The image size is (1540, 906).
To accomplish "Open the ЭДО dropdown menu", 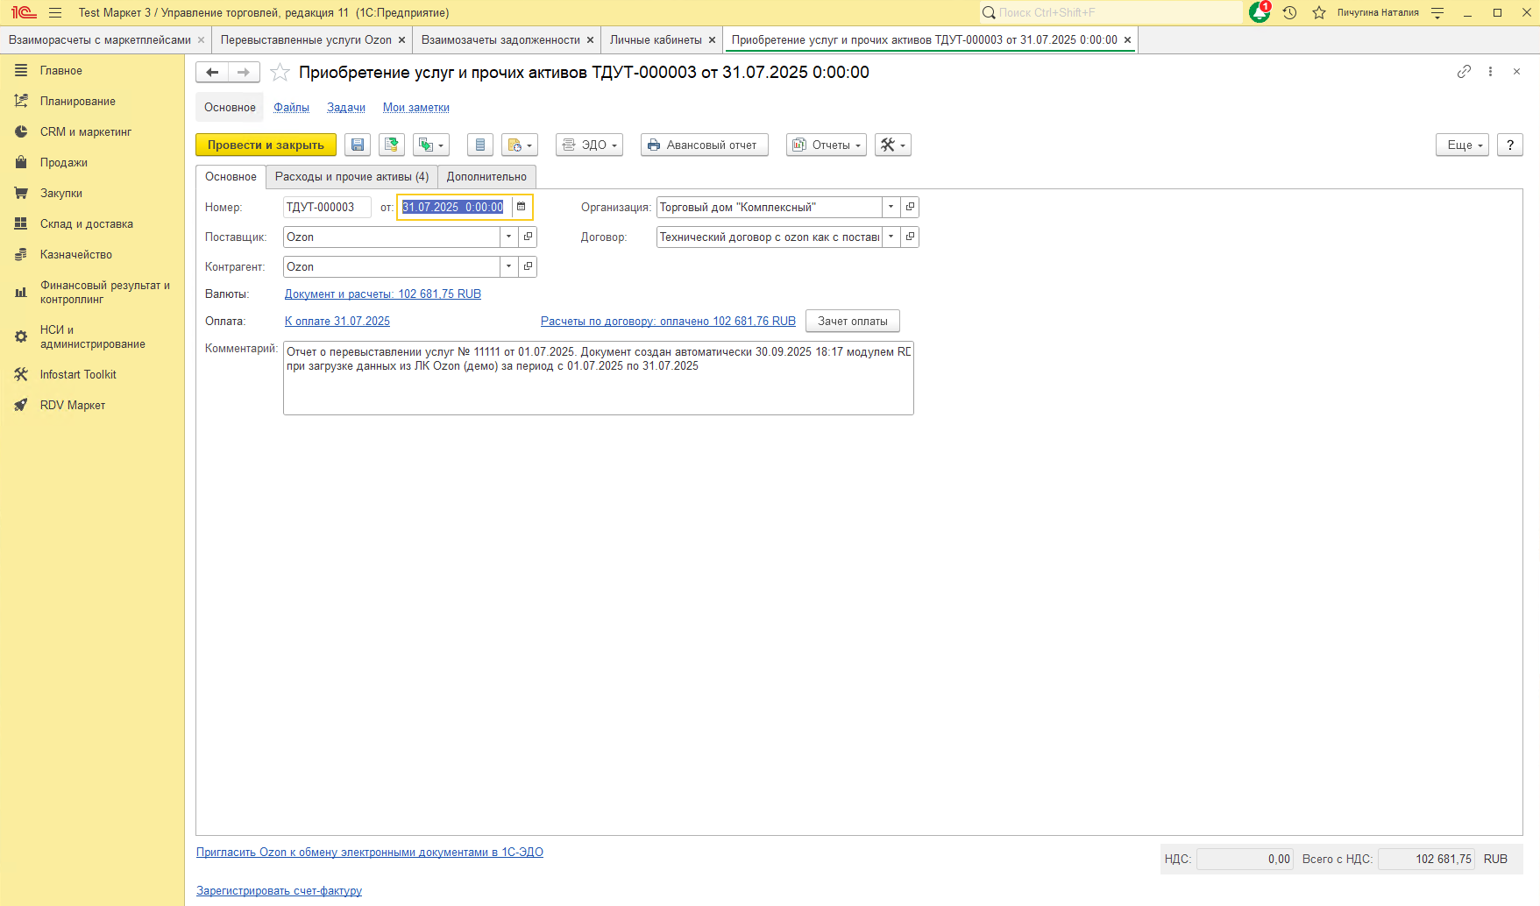I will 590,145.
